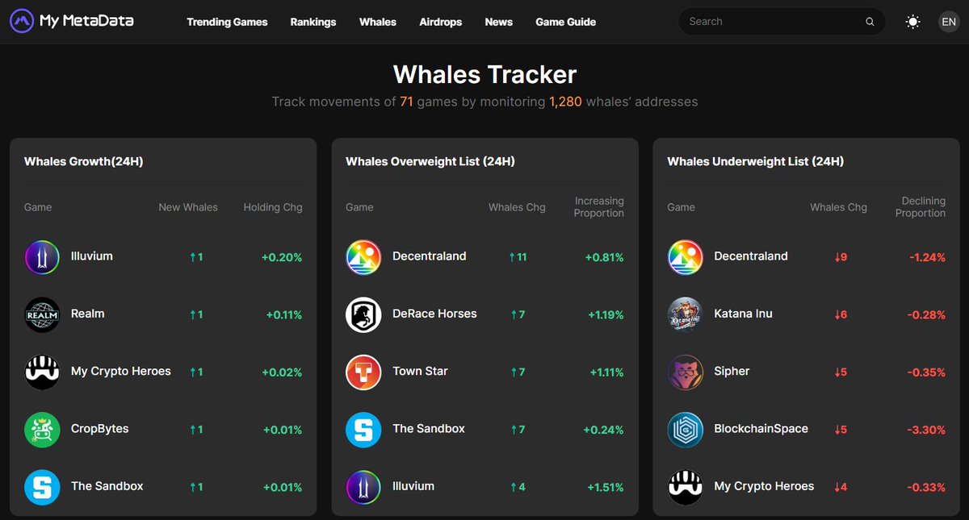
Task: Open the EN language selector
Action: coord(949,22)
